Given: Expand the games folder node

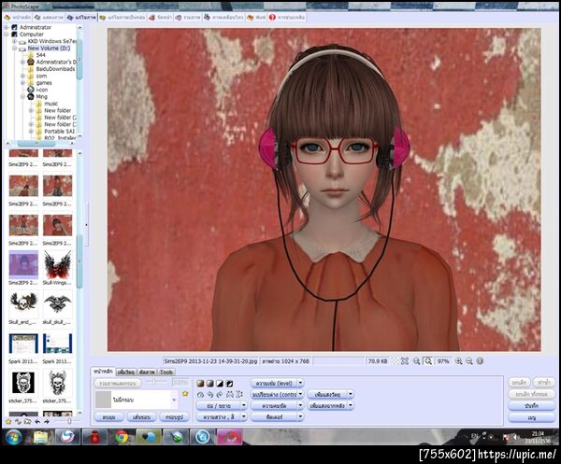Looking at the screenshot, I should click(22, 83).
